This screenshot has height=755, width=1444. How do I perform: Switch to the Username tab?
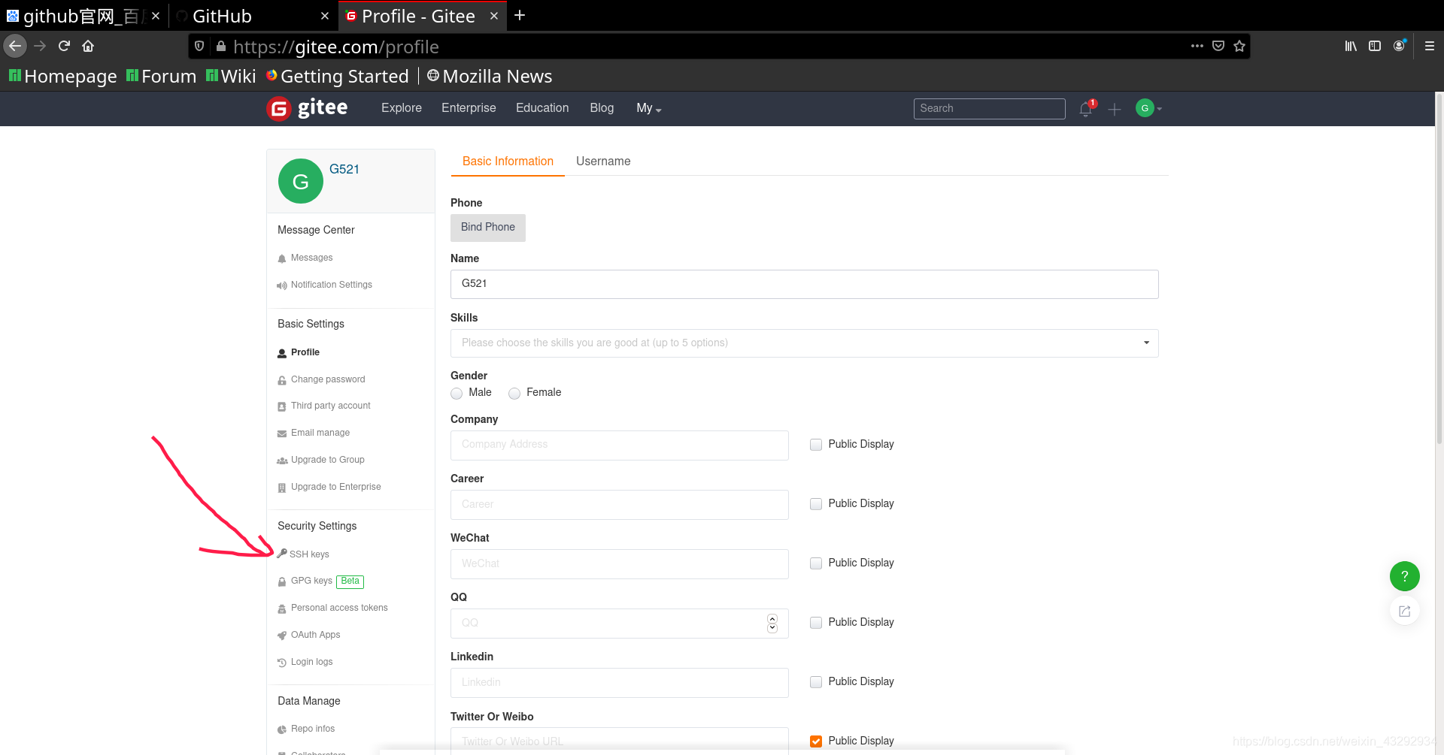pyautogui.click(x=603, y=161)
